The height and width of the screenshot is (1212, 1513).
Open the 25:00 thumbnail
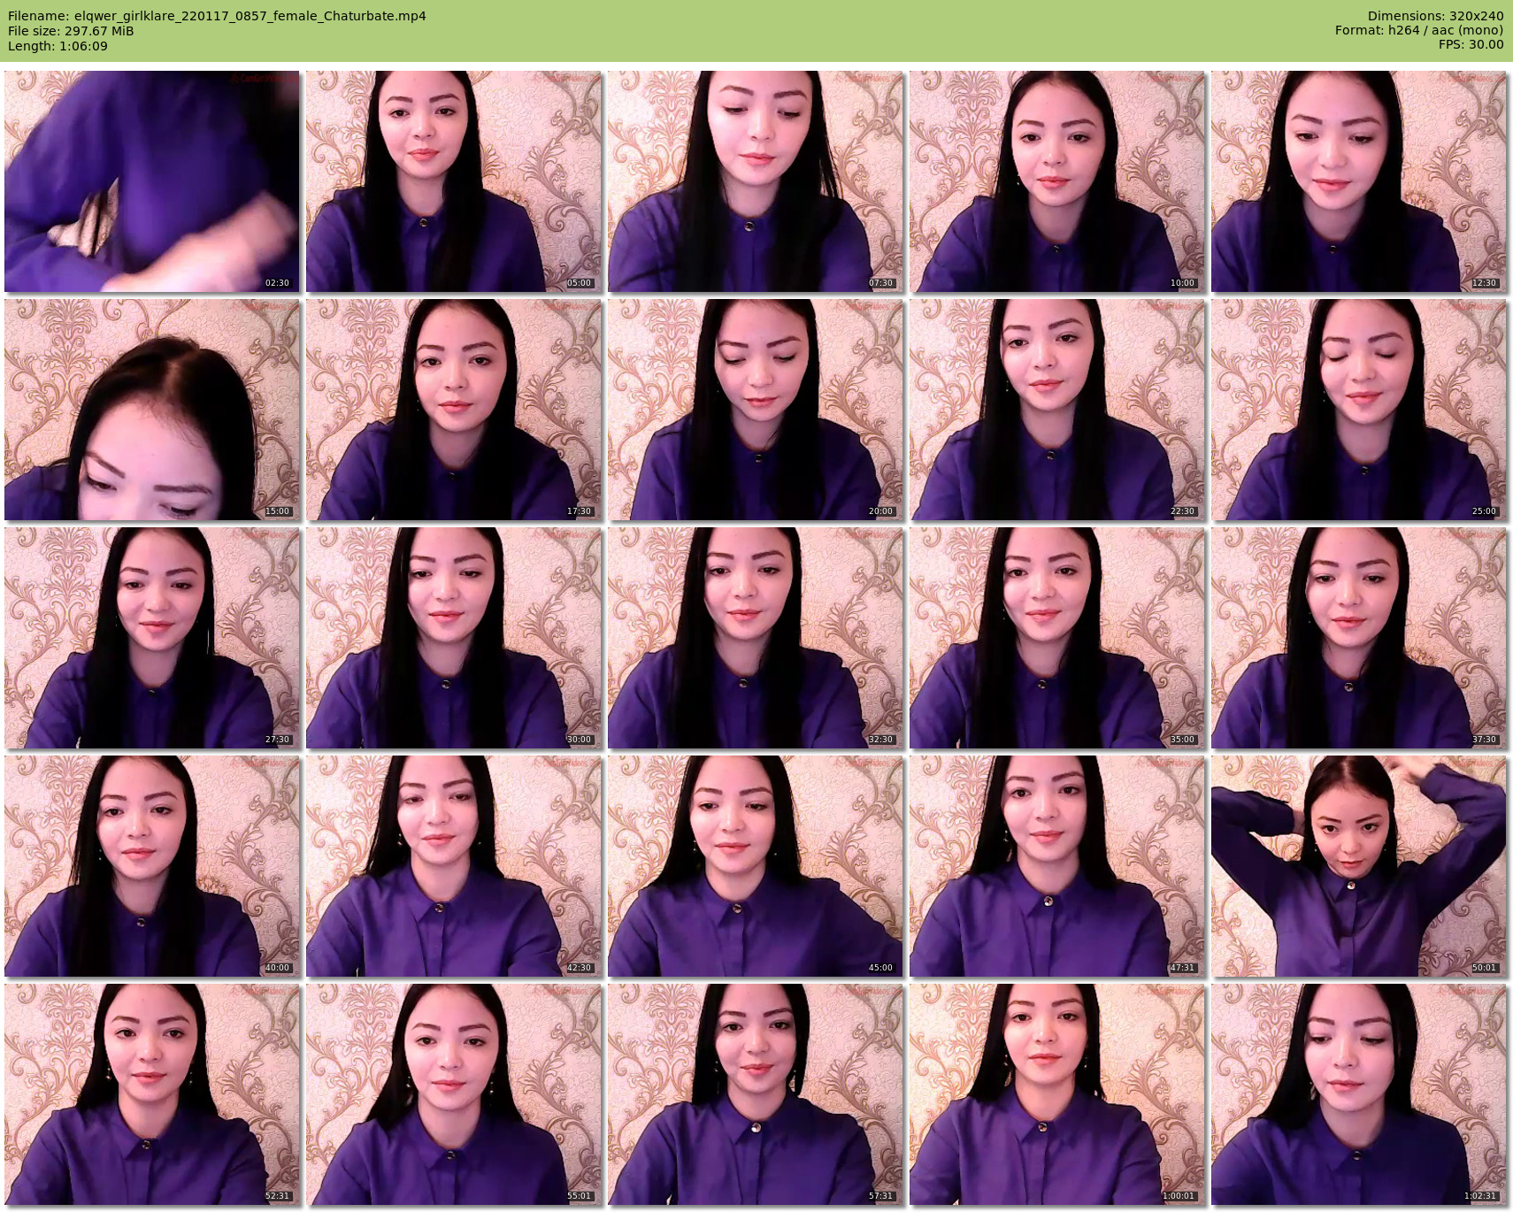(1359, 410)
